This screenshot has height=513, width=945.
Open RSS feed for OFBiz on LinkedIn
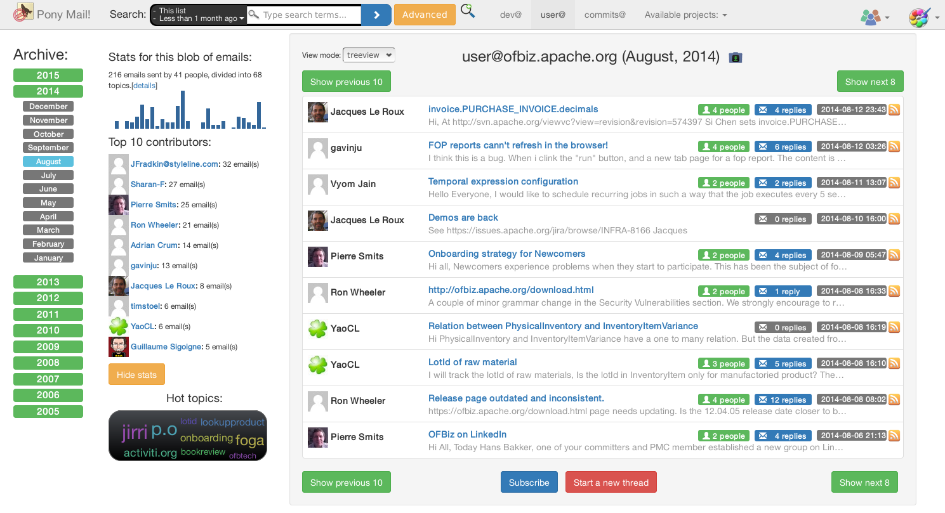[x=894, y=436]
